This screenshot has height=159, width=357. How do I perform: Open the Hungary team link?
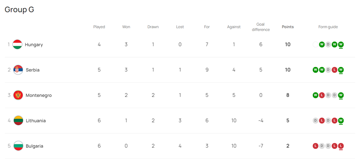pos(34,45)
